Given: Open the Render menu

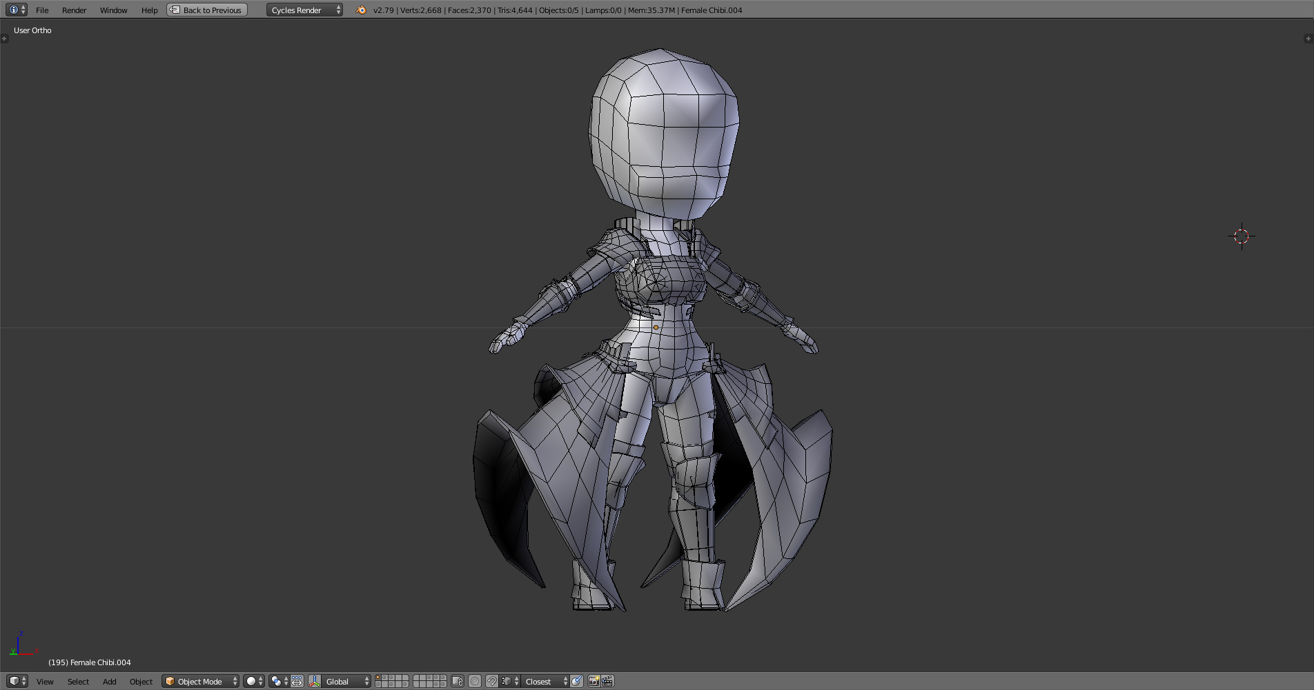Looking at the screenshot, I should pos(74,10).
